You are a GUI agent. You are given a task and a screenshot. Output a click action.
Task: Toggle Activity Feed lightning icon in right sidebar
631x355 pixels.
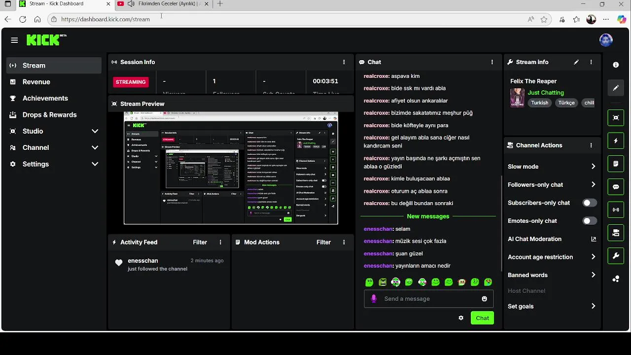(x=616, y=141)
